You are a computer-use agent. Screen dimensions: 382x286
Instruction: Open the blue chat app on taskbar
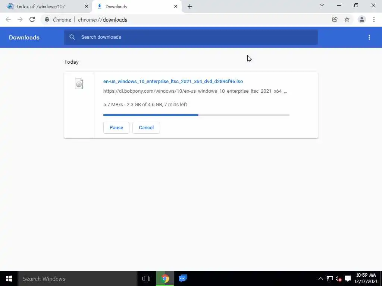[183, 278]
